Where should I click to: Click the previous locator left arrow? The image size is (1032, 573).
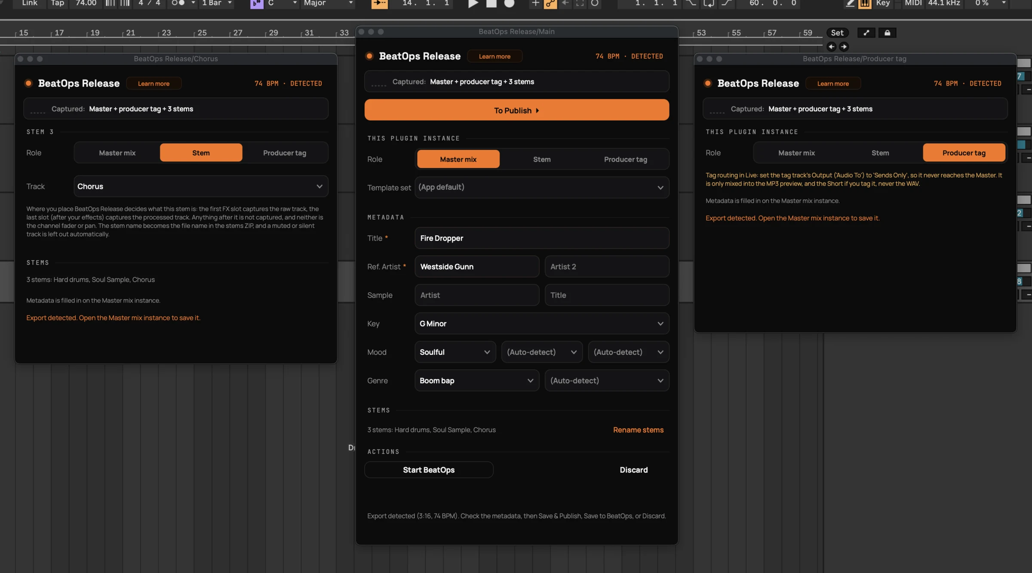click(x=831, y=46)
